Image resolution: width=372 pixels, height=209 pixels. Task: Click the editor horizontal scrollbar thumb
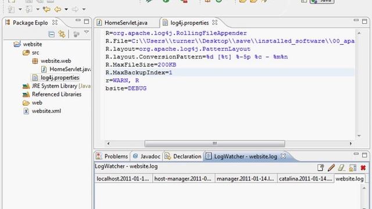coord(214,143)
